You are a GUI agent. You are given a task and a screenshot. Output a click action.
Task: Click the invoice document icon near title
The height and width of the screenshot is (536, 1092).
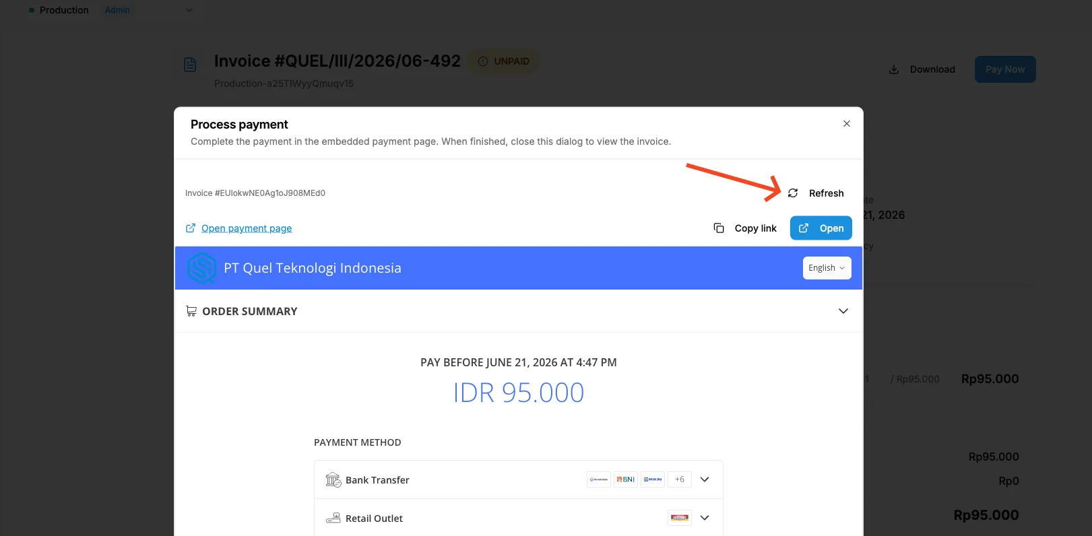(190, 65)
